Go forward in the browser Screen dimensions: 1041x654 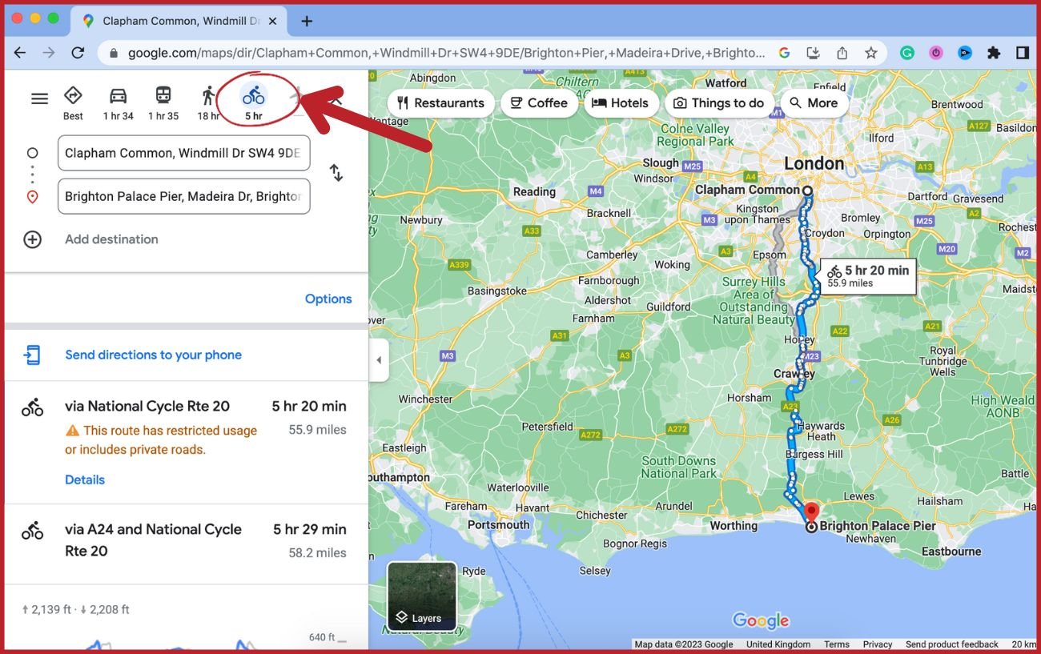(x=49, y=53)
